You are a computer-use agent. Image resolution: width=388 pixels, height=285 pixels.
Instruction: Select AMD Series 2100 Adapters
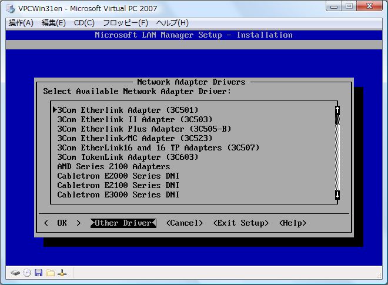pos(113,166)
